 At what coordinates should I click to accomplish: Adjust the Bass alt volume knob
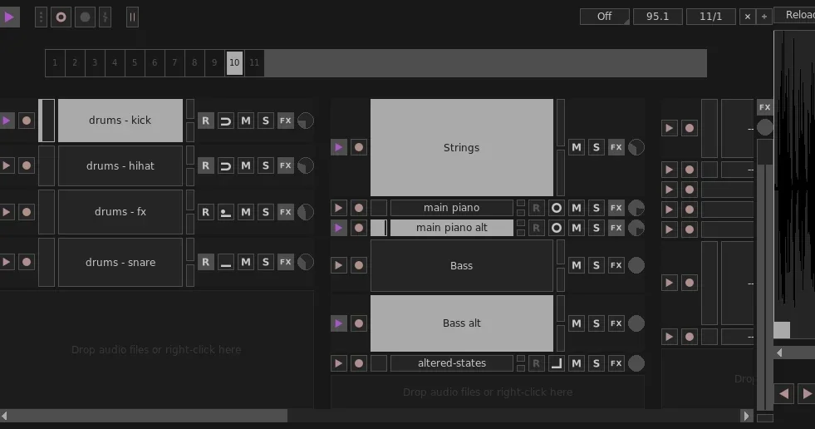636,323
